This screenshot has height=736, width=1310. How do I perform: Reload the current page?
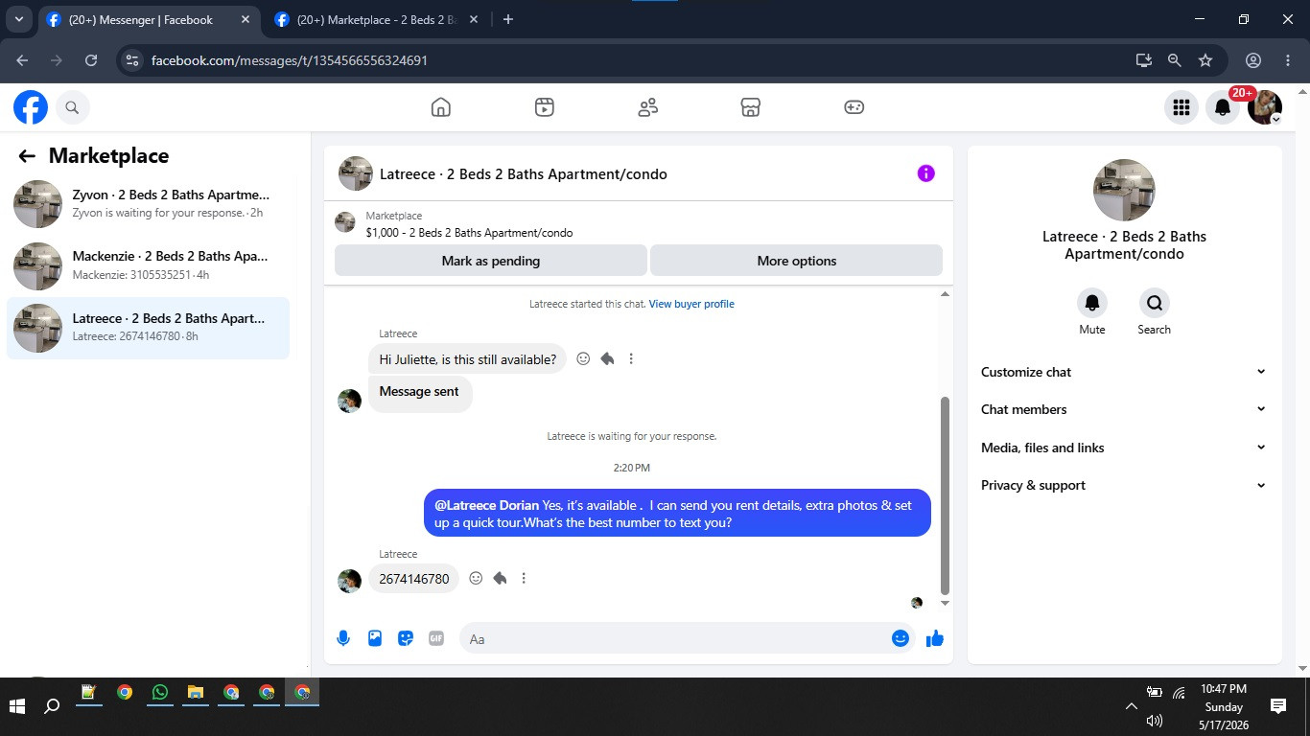91,59
